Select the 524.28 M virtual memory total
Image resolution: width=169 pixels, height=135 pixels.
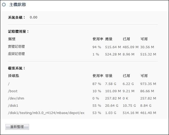(x=113, y=54)
